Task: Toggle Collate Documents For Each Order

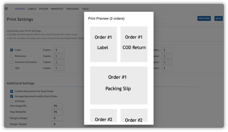Action: click(x=12, y=91)
